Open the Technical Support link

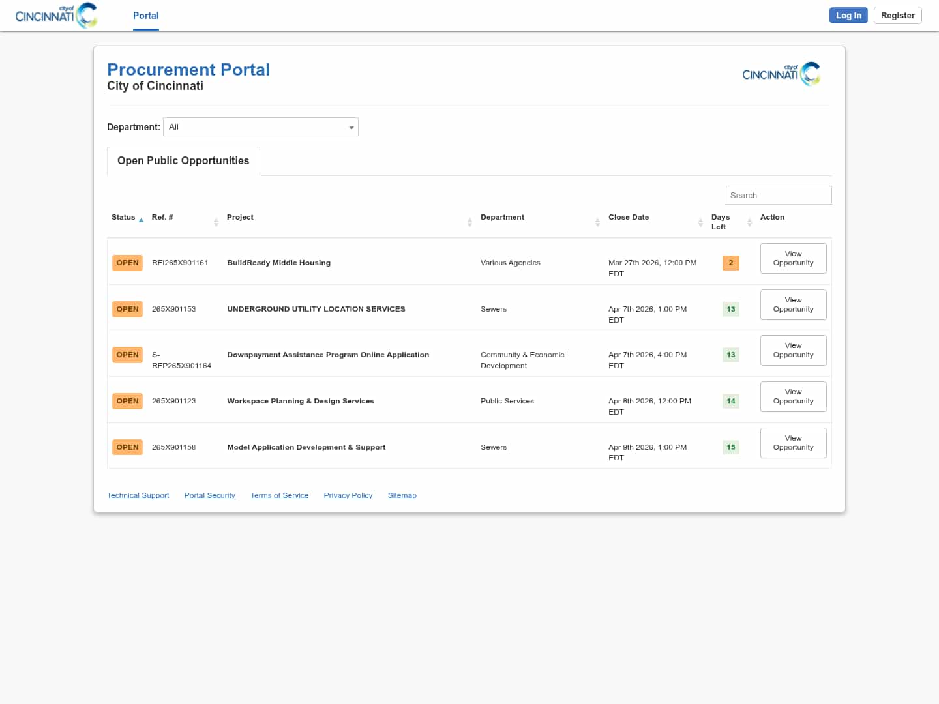138,496
